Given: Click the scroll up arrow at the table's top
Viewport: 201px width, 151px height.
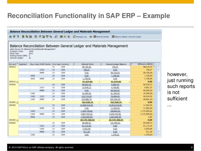Looking at the screenshot, I should tap(158, 67).
